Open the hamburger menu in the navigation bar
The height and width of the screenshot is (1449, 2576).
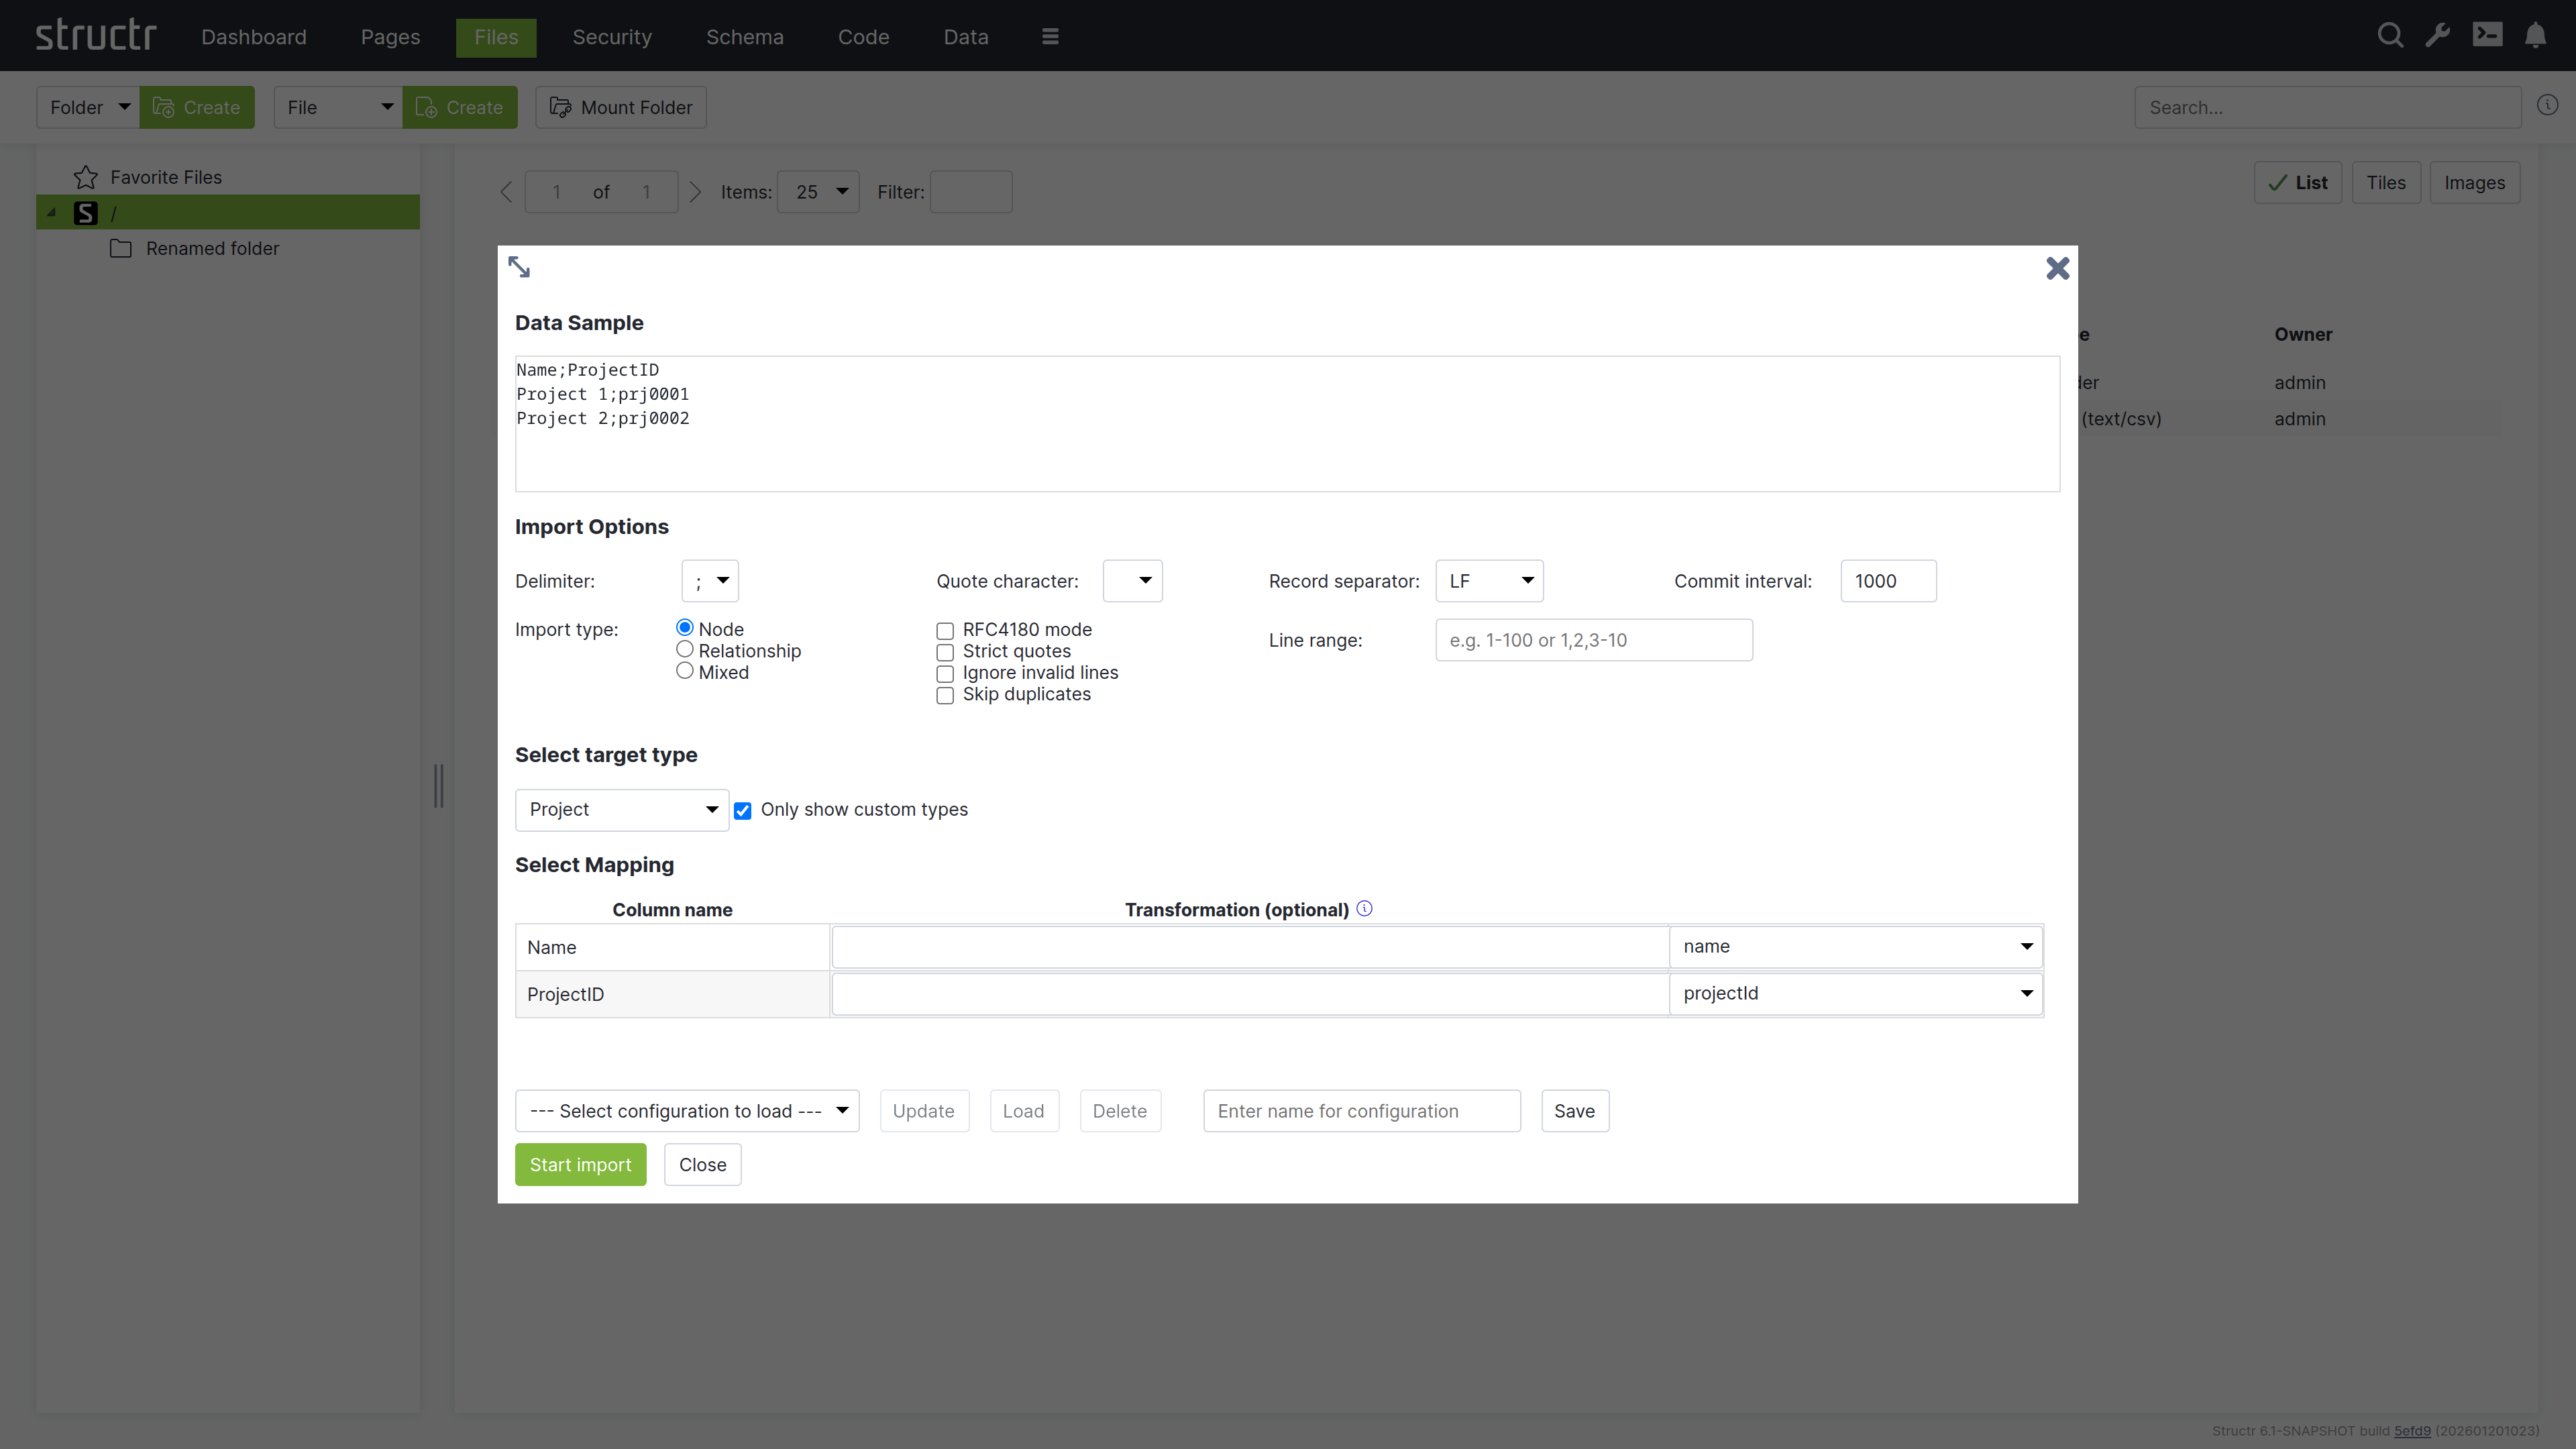tap(1050, 36)
